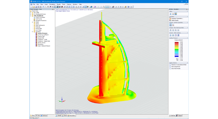Expand the second project folder in navigator

click(x=31, y=14)
